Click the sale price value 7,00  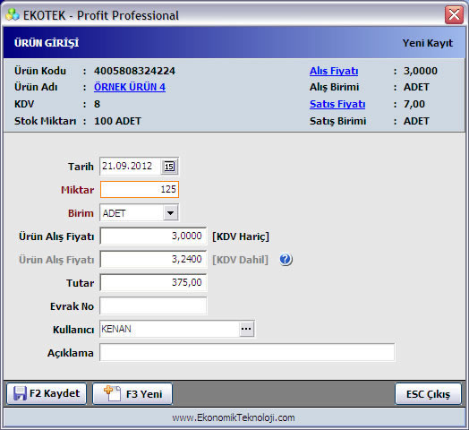414,104
